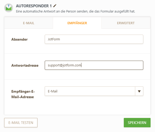Screen dimensions: 155x132
Task: Click the green envelope autoresponder icon
Action: pyautogui.click(x=9, y=8)
